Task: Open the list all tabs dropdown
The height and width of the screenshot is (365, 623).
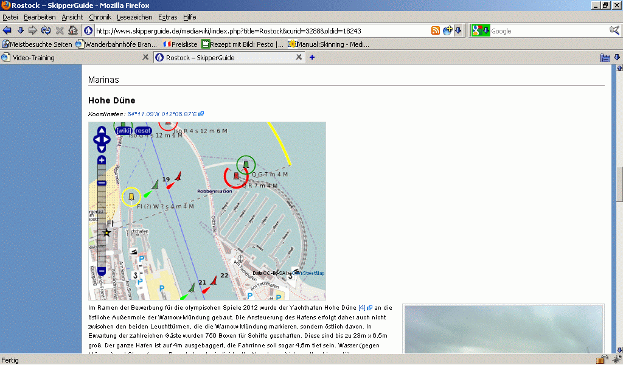Action: tap(617, 58)
